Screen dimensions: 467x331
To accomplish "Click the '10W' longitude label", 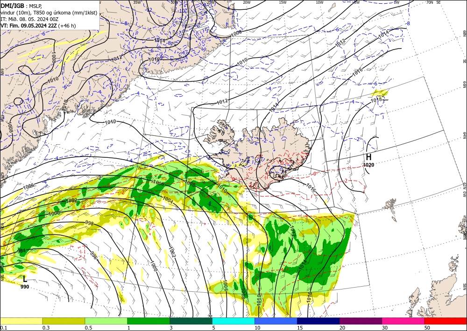I will [x=319, y=2].
